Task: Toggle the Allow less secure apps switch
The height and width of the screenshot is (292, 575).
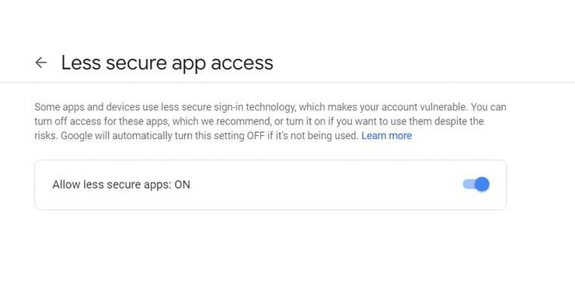Action: (x=476, y=184)
